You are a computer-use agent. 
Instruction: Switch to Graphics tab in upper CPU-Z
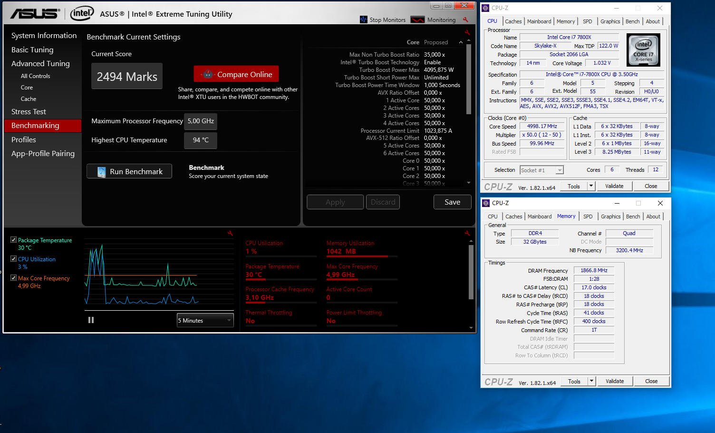pyautogui.click(x=610, y=21)
